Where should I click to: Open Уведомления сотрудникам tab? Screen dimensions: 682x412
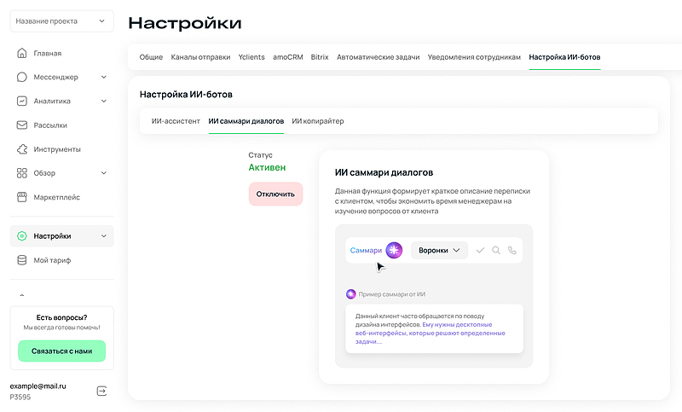point(474,57)
